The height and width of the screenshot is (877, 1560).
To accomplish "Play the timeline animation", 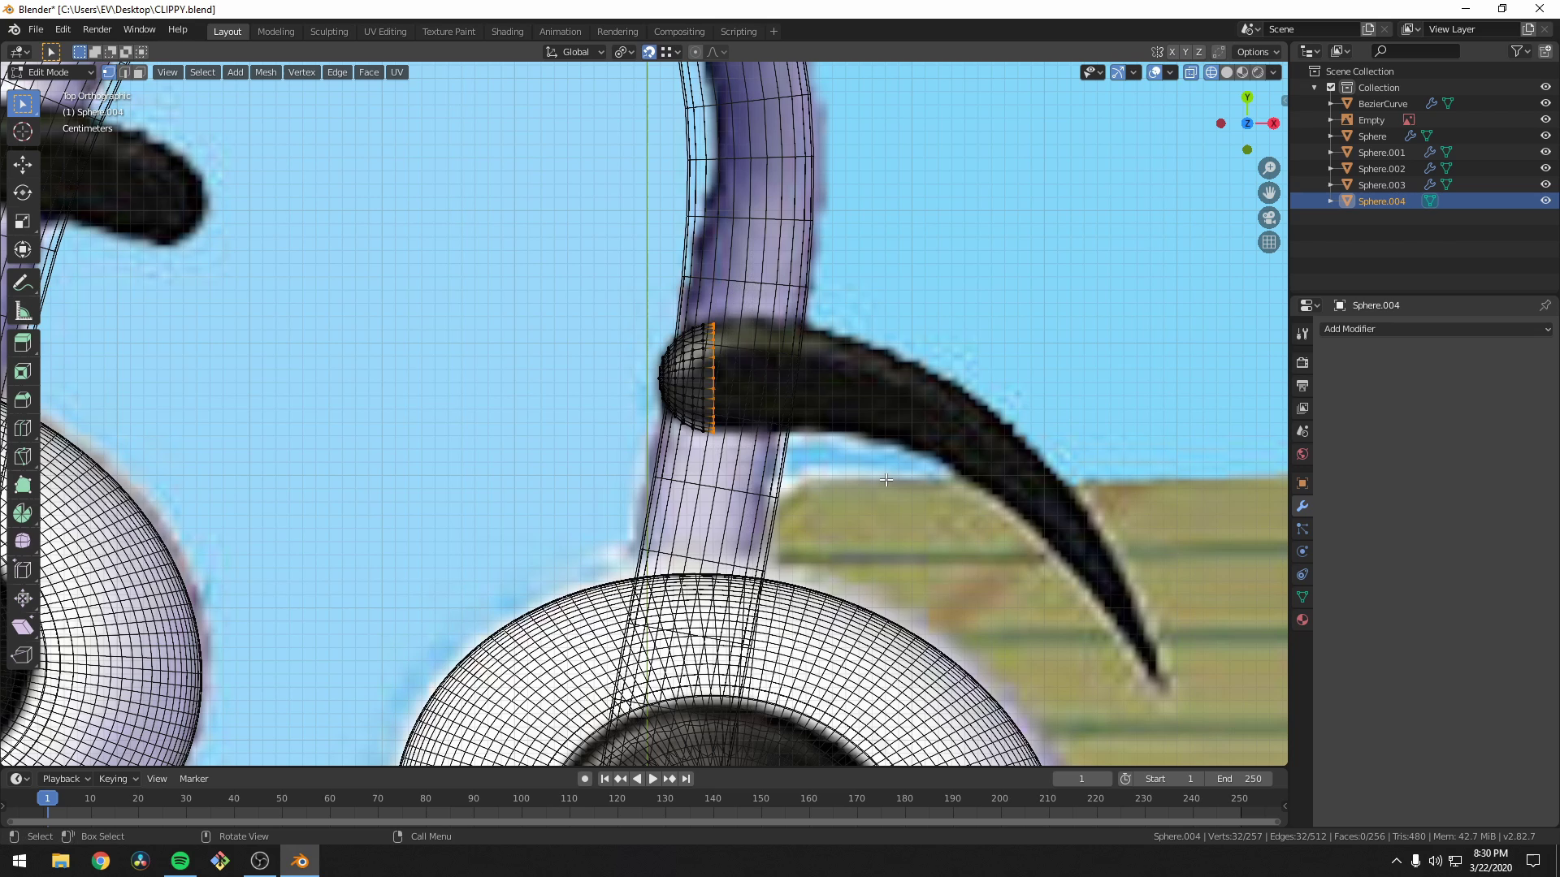I will point(652,778).
